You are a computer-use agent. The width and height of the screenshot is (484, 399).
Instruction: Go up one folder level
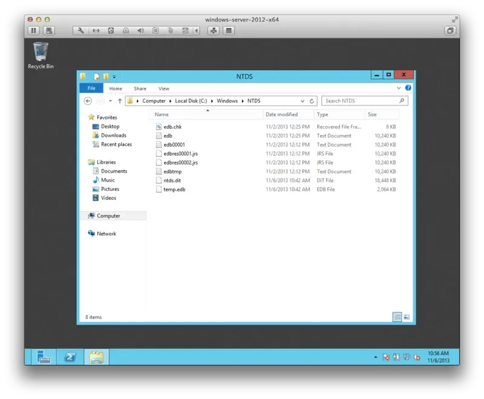[120, 101]
